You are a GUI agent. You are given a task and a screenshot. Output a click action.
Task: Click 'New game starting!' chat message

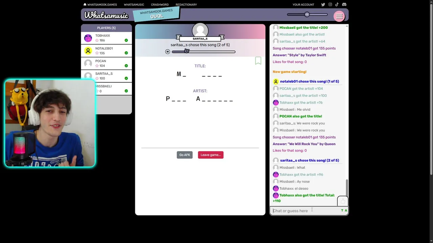click(x=290, y=72)
